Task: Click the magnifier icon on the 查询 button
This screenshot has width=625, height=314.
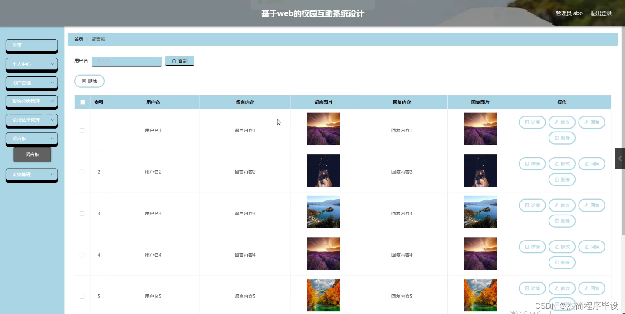Action: 173,60
